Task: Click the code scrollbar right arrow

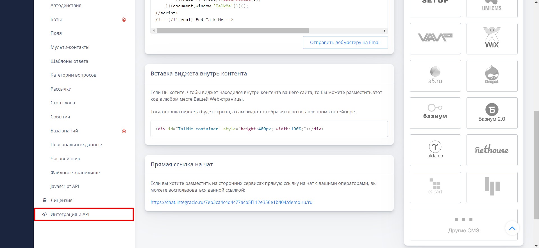Action: (x=385, y=31)
